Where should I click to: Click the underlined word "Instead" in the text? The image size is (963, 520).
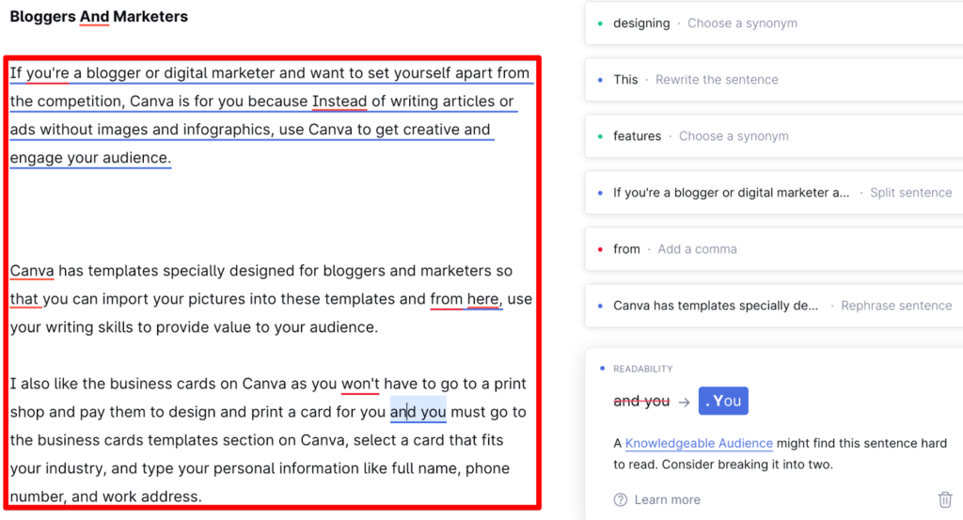pos(339,102)
